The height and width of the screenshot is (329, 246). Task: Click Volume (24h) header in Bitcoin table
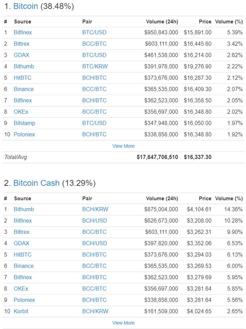point(162,22)
